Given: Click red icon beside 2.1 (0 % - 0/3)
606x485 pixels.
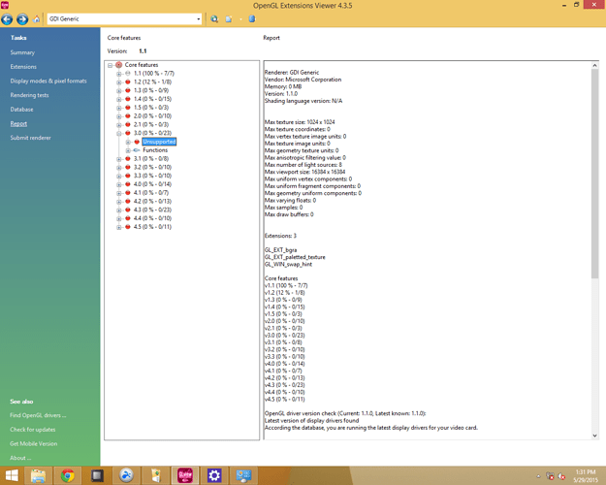Looking at the screenshot, I should [128, 124].
